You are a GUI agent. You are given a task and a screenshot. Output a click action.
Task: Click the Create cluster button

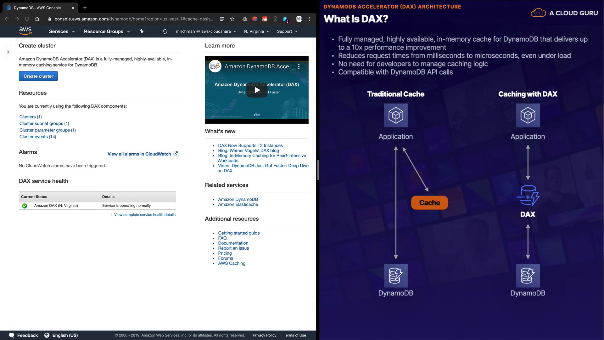click(x=38, y=76)
